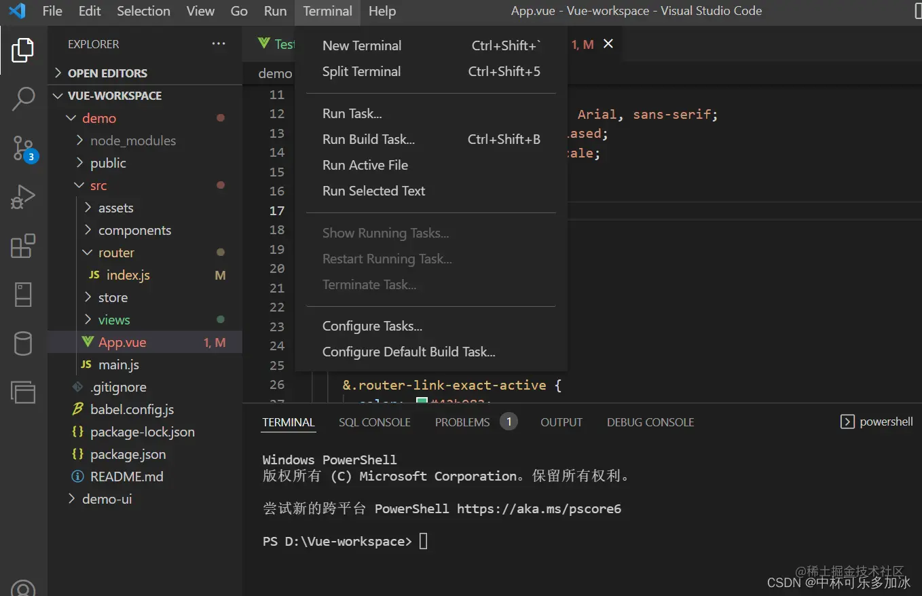Open the Selection menu
922x596 pixels.
pos(143,11)
